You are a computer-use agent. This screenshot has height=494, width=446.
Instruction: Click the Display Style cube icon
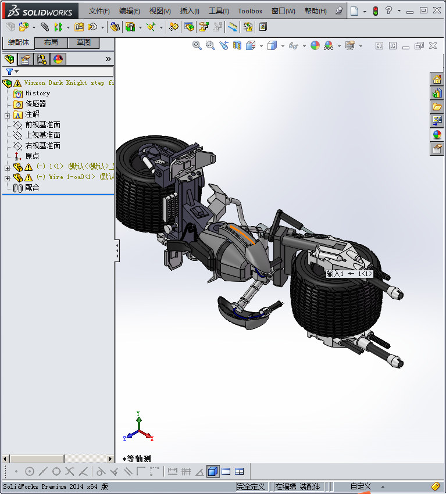(x=272, y=46)
